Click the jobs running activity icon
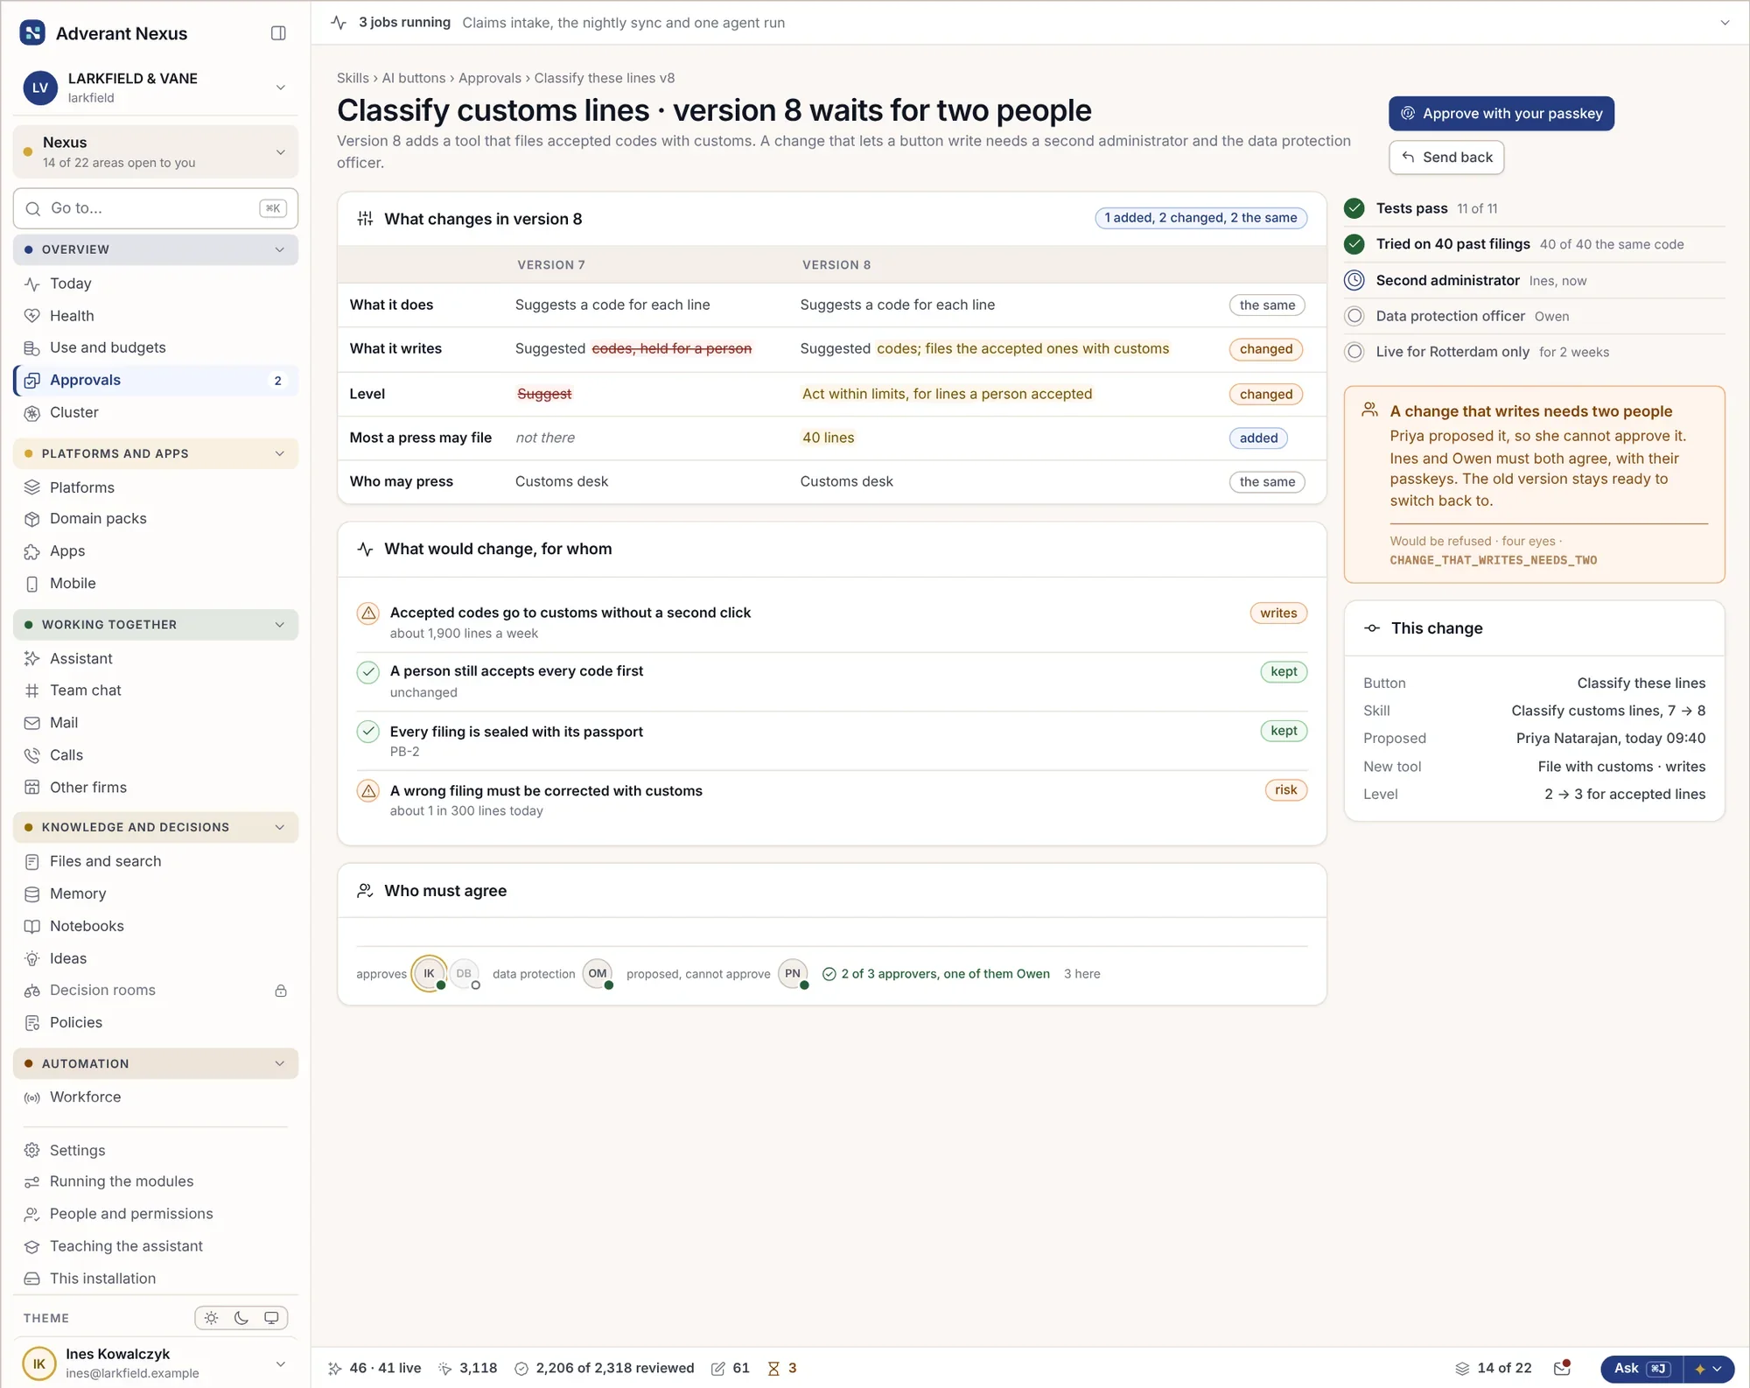 [x=339, y=23]
